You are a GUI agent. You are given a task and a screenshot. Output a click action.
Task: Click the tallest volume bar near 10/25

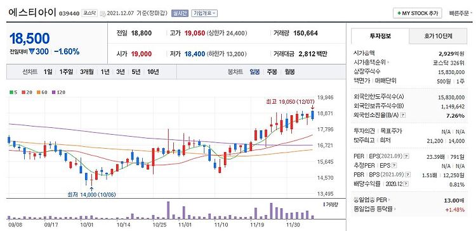(168, 210)
